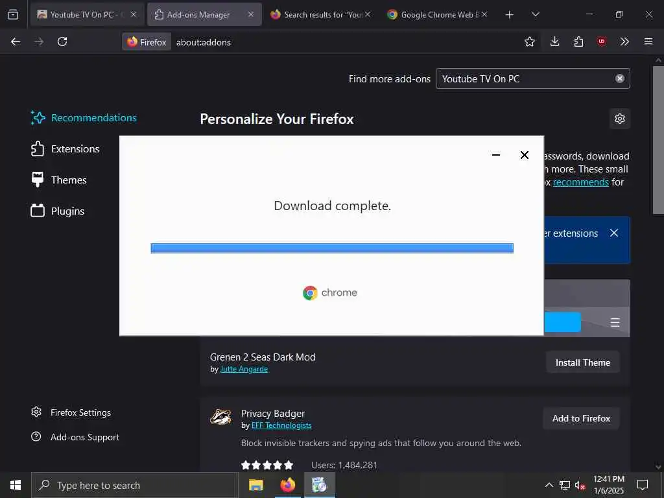Click the Privacy Badger star rating
Image resolution: width=664 pixels, height=498 pixels.
[x=267, y=465]
